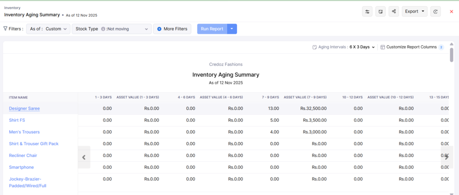This screenshot has height=195, width=459.
Task: Click the Stock Type info icon
Action: point(103,29)
